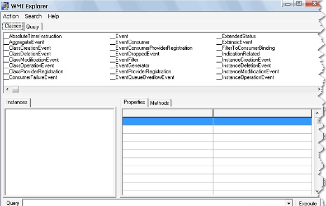This screenshot has height=206, width=326.
Task: Select __InstanceDeletionEvent class
Action: click(x=244, y=65)
